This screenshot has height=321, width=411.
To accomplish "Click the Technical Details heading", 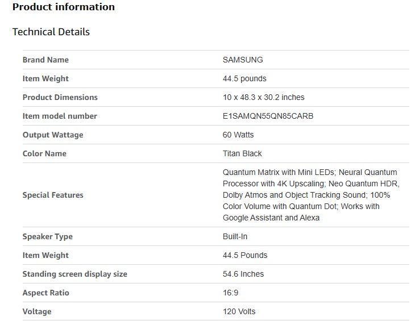I will [x=51, y=32].
